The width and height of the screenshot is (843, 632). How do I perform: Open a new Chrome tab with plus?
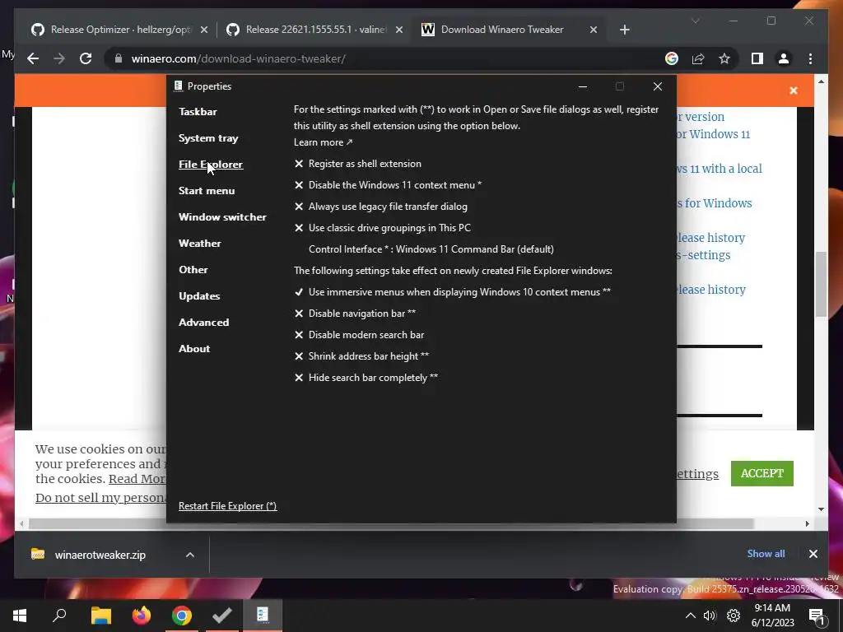coord(624,30)
